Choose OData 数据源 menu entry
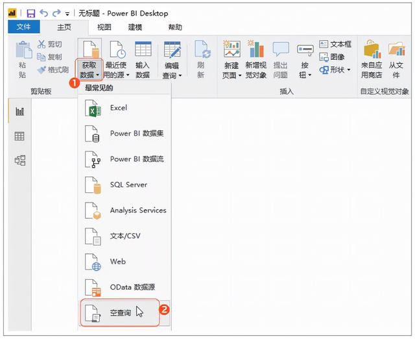Image resolution: width=415 pixels, height=339 pixels. pos(124,287)
